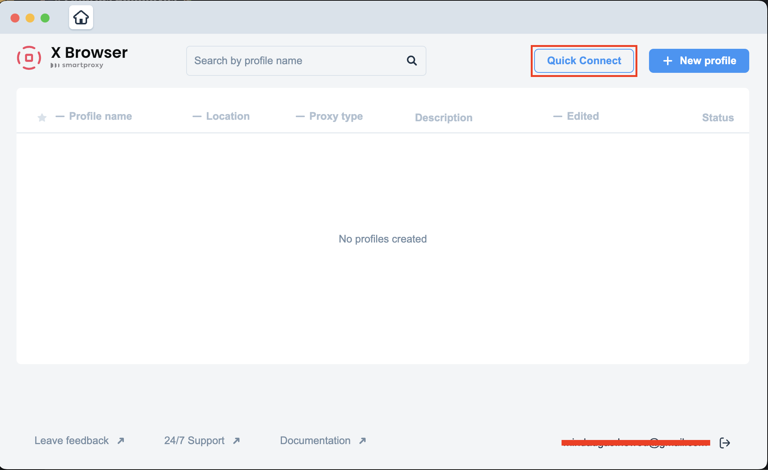Click the logout arrow icon
This screenshot has width=768, height=470.
point(724,443)
